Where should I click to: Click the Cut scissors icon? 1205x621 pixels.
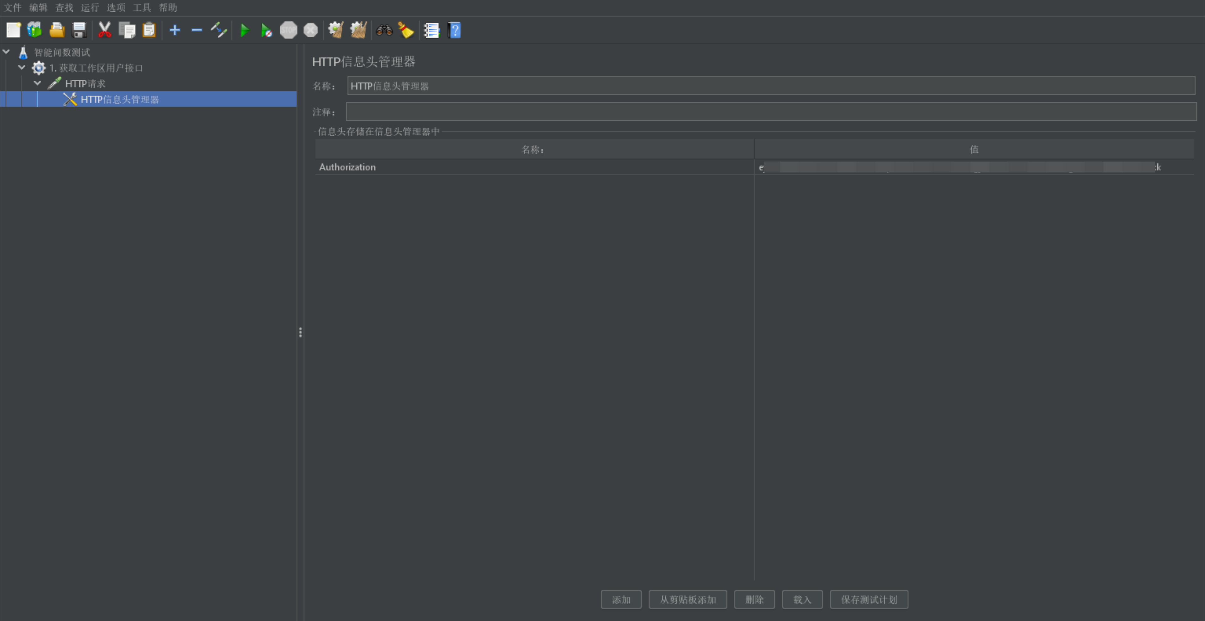tap(104, 30)
